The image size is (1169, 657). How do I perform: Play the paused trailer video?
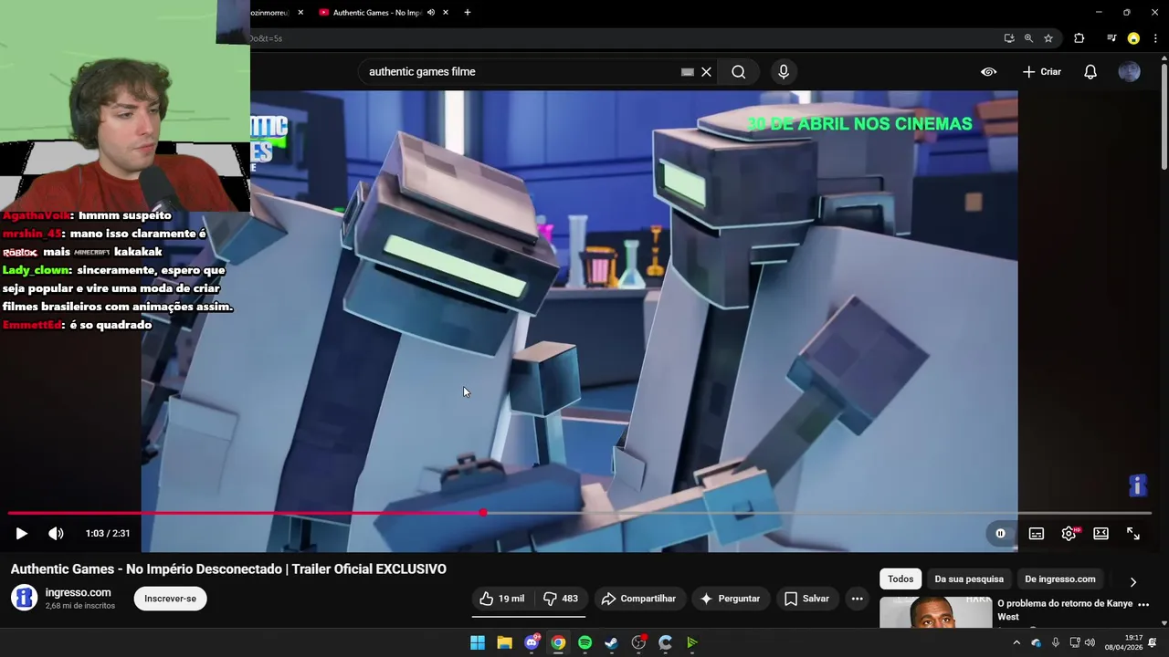(21, 534)
